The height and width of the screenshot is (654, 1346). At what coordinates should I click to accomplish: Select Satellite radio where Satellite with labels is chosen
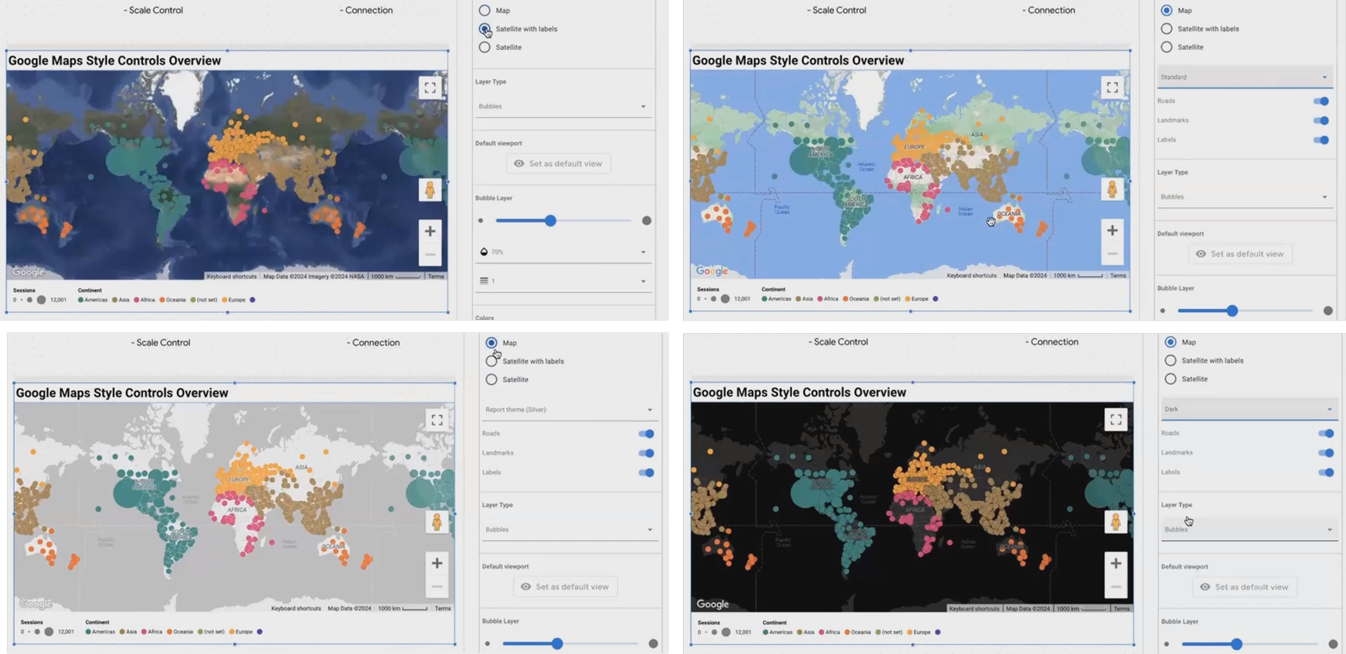click(x=485, y=47)
